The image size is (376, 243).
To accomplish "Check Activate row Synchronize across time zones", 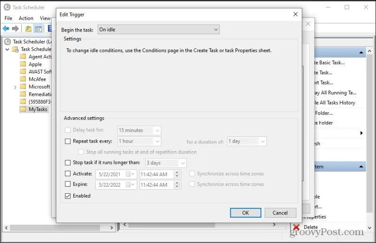I will 192,174.
